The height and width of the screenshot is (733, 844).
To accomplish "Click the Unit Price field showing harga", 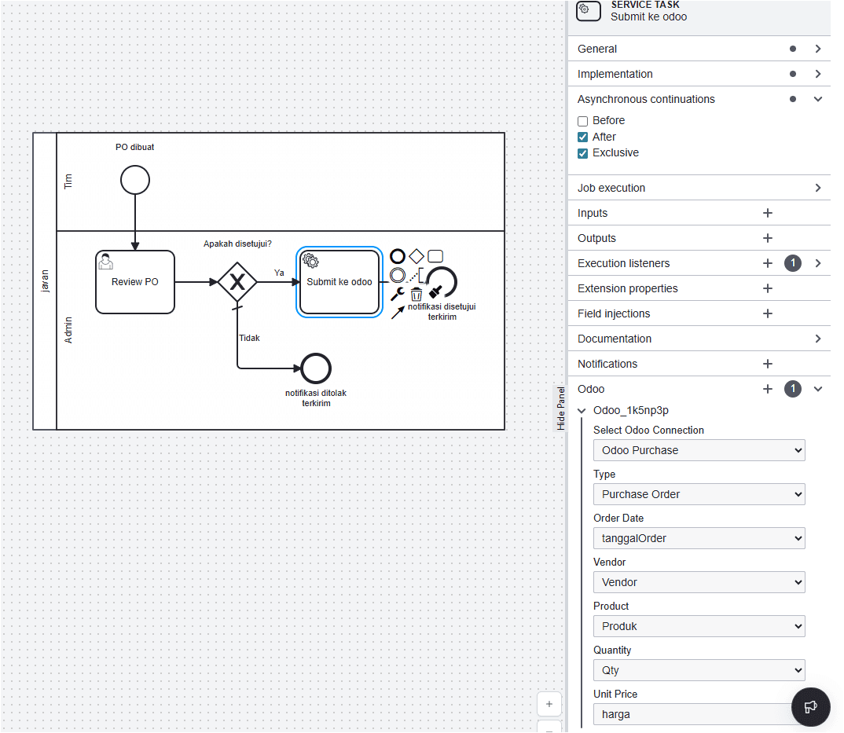I will coord(692,714).
